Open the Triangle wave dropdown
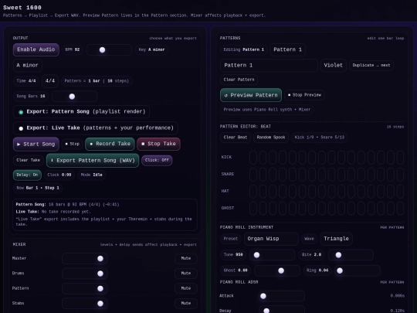The height and width of the screenshot is (313, 417). pyautogui.click(x=336, y=239)
